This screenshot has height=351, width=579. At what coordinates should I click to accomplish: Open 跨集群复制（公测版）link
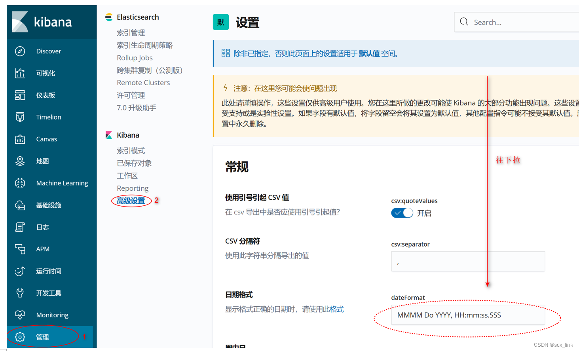coord(150,70)
